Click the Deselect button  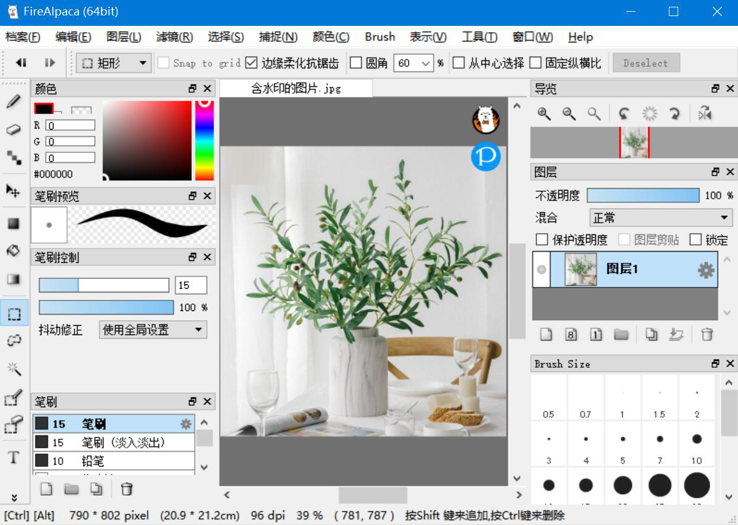click(x=645, y=63)
